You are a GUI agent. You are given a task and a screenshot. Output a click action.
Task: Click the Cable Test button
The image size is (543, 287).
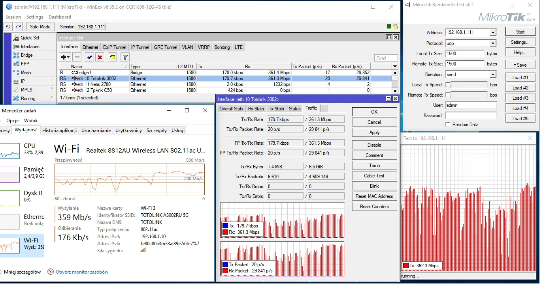[x=374, y=176]
